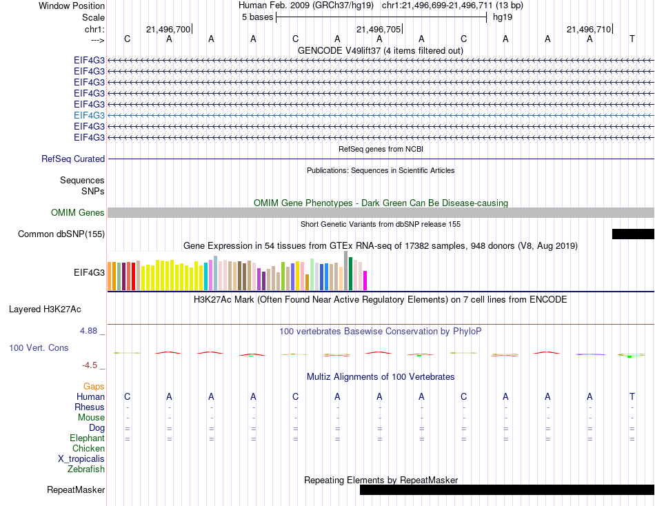Click the magenta bar in GTEx chart
655x506 pixels.
[x=365, y=281]
